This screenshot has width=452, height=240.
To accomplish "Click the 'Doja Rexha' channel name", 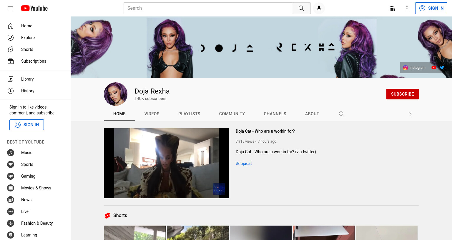I will (152, 91).
